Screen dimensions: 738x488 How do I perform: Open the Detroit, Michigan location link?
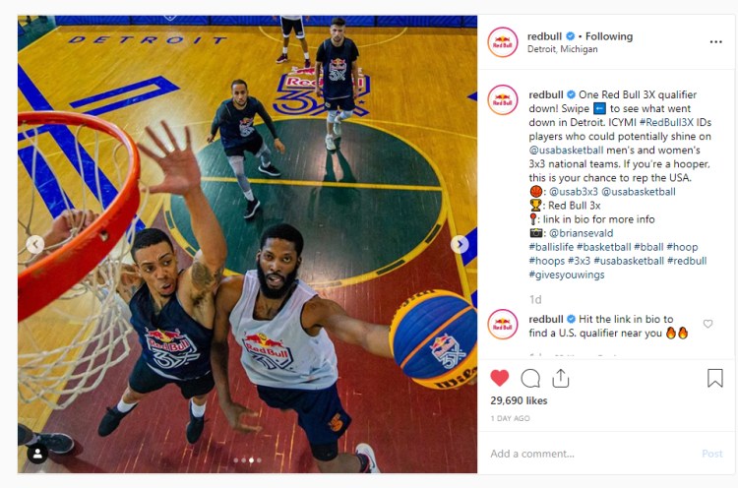[x=563, y=49]
